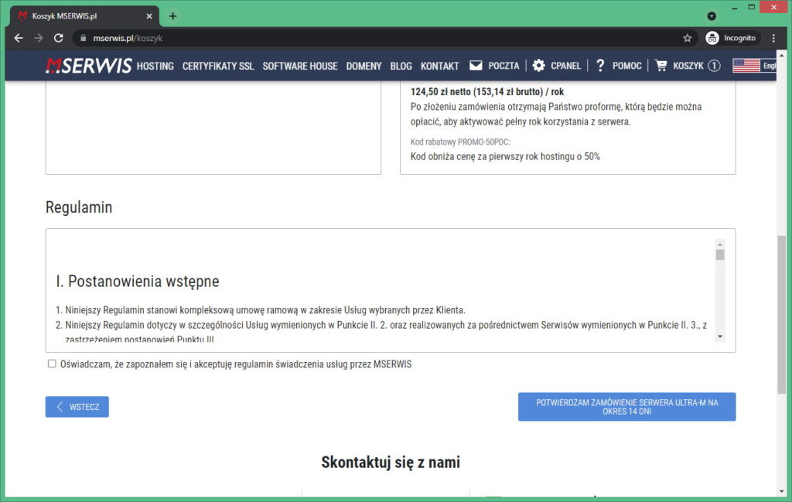Open a new browser tab

pos(172,15)
